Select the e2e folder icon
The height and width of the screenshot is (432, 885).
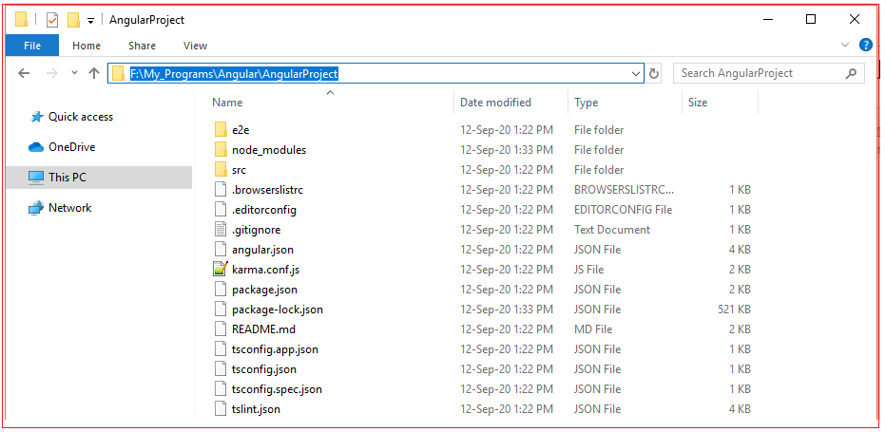tap(221, 130)
